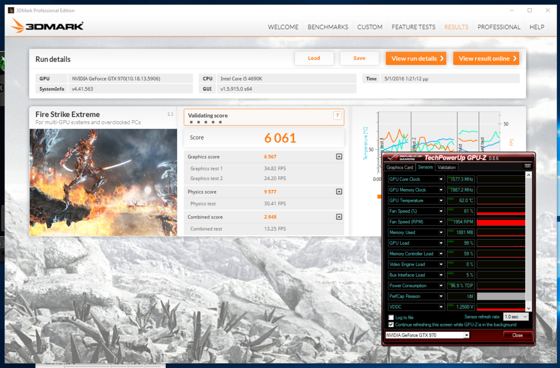
Task: Click the GPU-Z scrollbar up arrow
Action: (529, 175)
